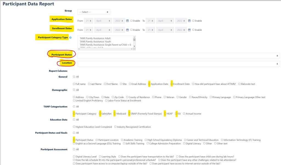Open Application Dates From month dropdown
The width and height of the screenshot is (281, 165).
click(103, 21)
